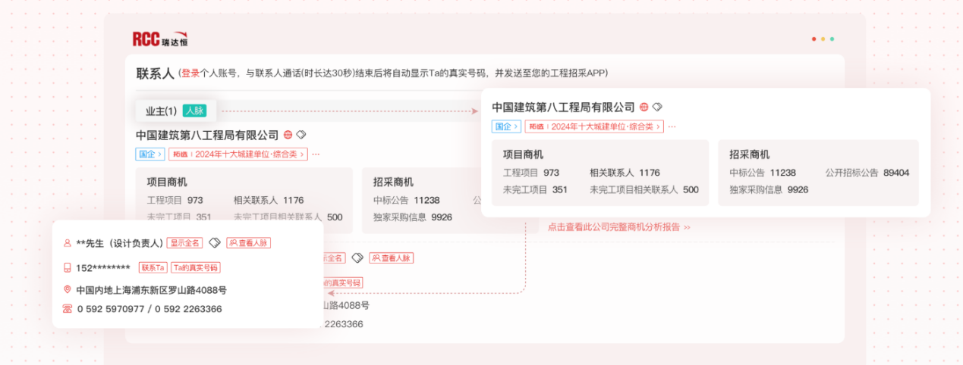Screen dimensions: 963x365
Task: Click the 项目商机 heading in the popup card
Action: point(523,154)
